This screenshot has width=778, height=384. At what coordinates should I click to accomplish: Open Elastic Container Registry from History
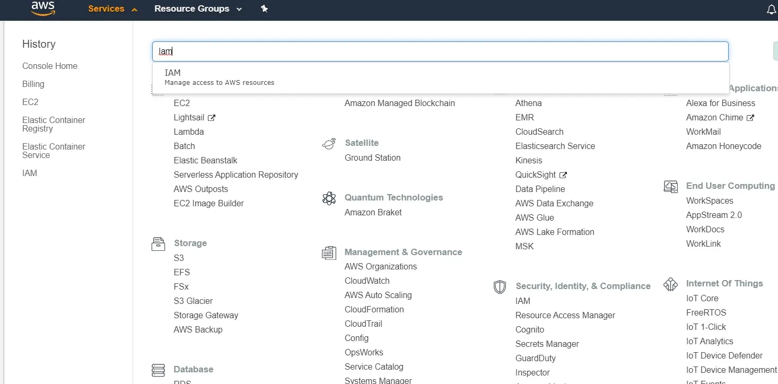tap(54, 124)
